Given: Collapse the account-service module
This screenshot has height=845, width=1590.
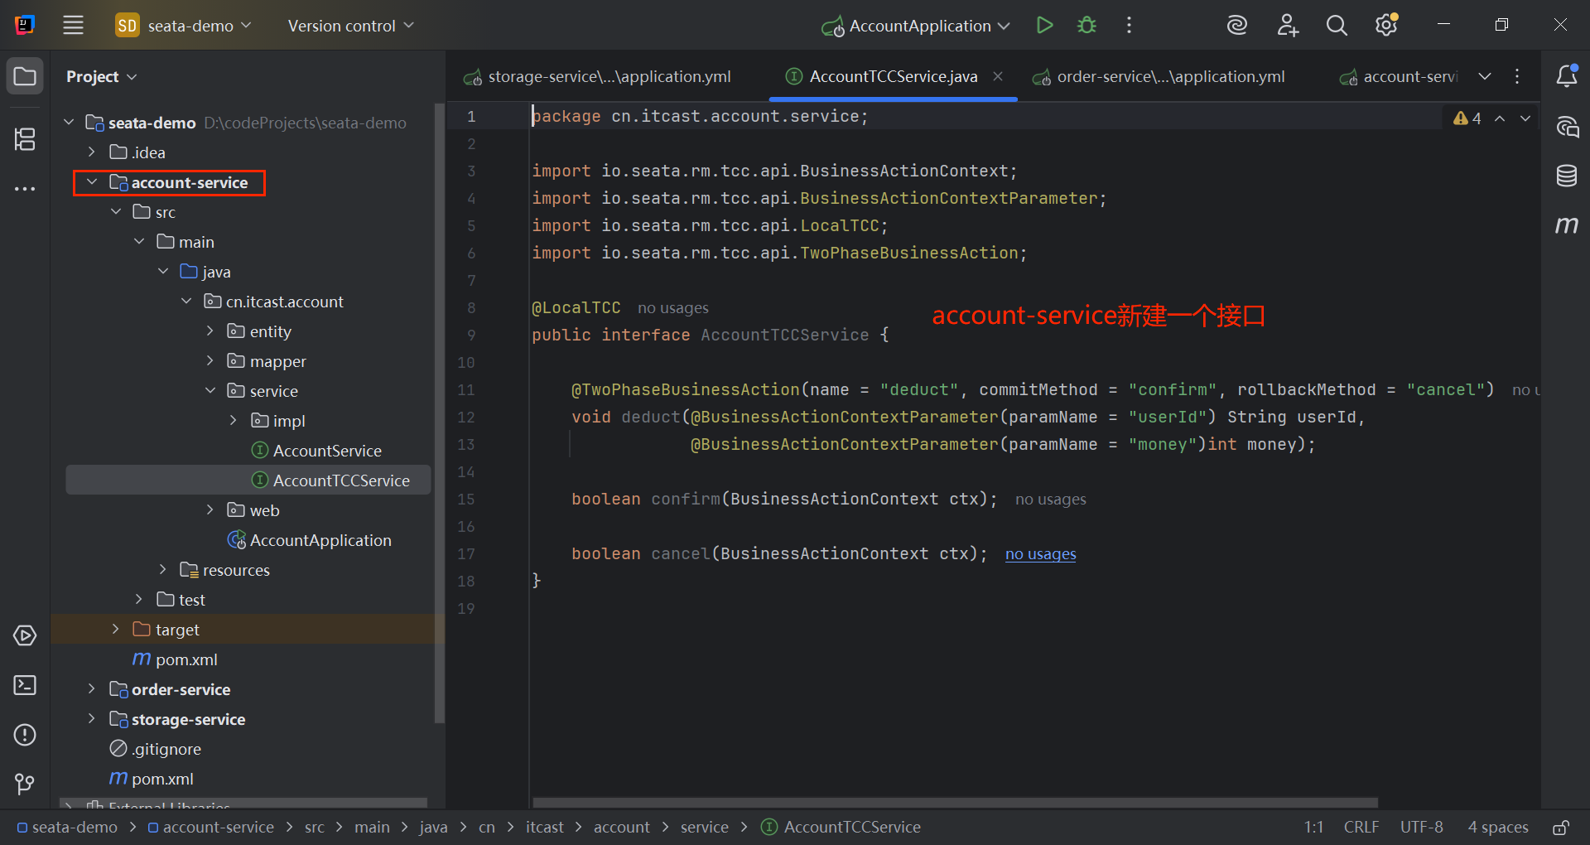Looking at the screenshot, I should (92, 182).
